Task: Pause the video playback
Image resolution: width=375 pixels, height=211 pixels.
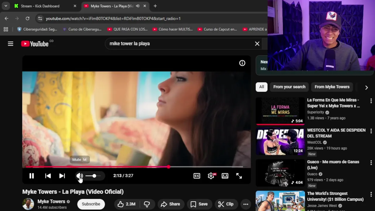Action: [32, 176]
